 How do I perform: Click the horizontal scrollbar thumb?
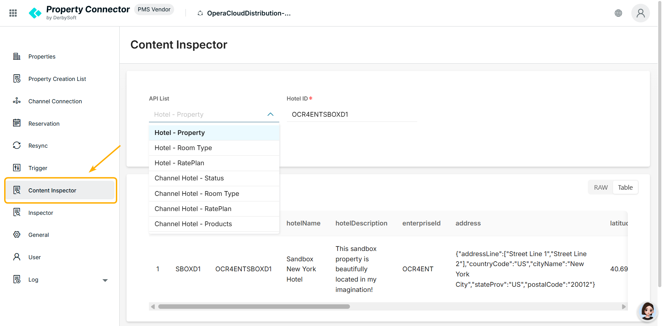point(254,306)
